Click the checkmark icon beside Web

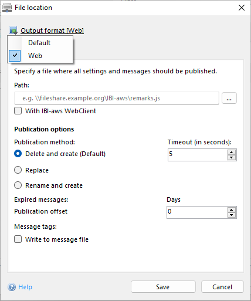click(15, 56)
